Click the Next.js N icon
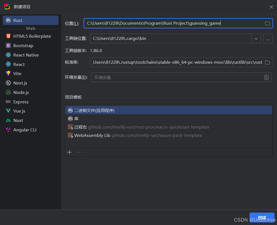The image size is (277, 225). [x=8, y=83]
